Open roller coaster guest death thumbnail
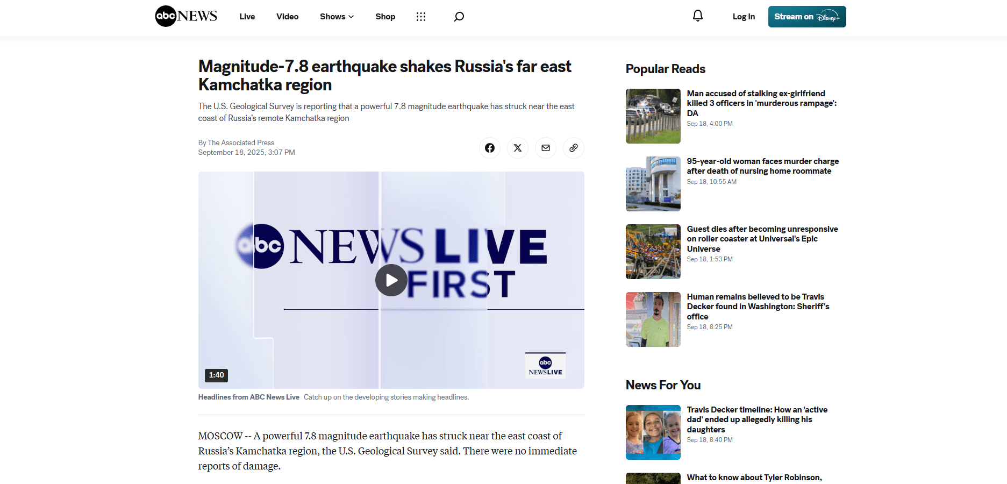Viewport: 1007px width, 484px height. (653, 252)
